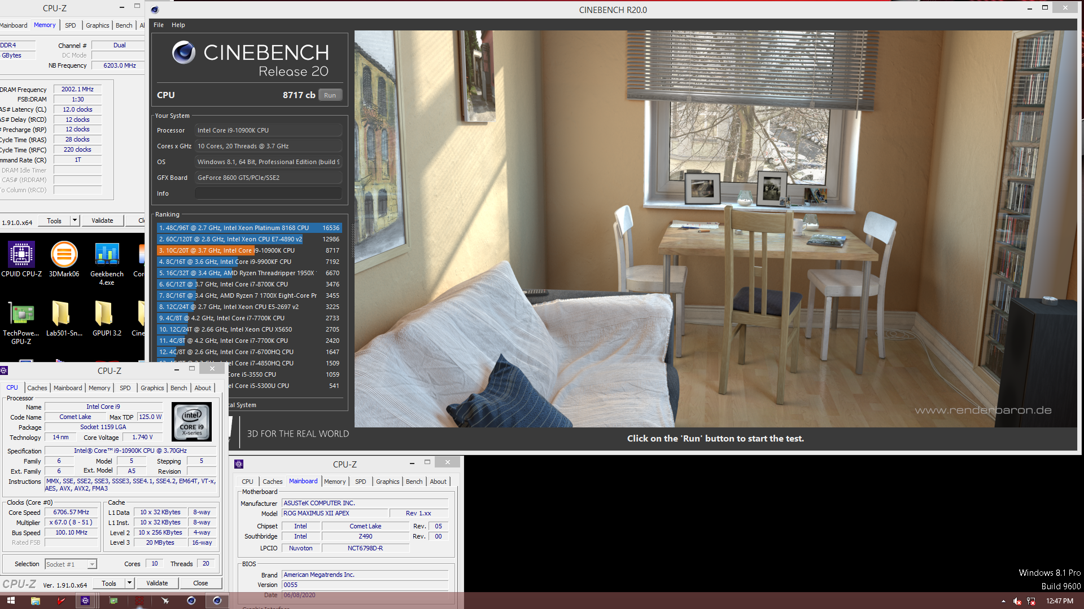Click the Cinebench Release 20 logo
The height and width of the screenshot is (609, 1084).
(250, 60)
